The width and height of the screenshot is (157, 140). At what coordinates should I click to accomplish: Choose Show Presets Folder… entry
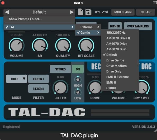coord(39,19)
